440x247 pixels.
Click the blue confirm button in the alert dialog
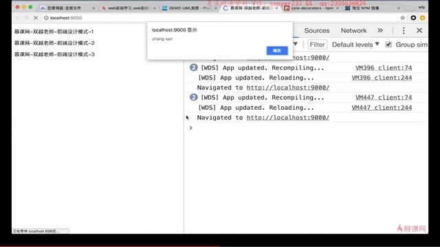[x=277, y=51]
